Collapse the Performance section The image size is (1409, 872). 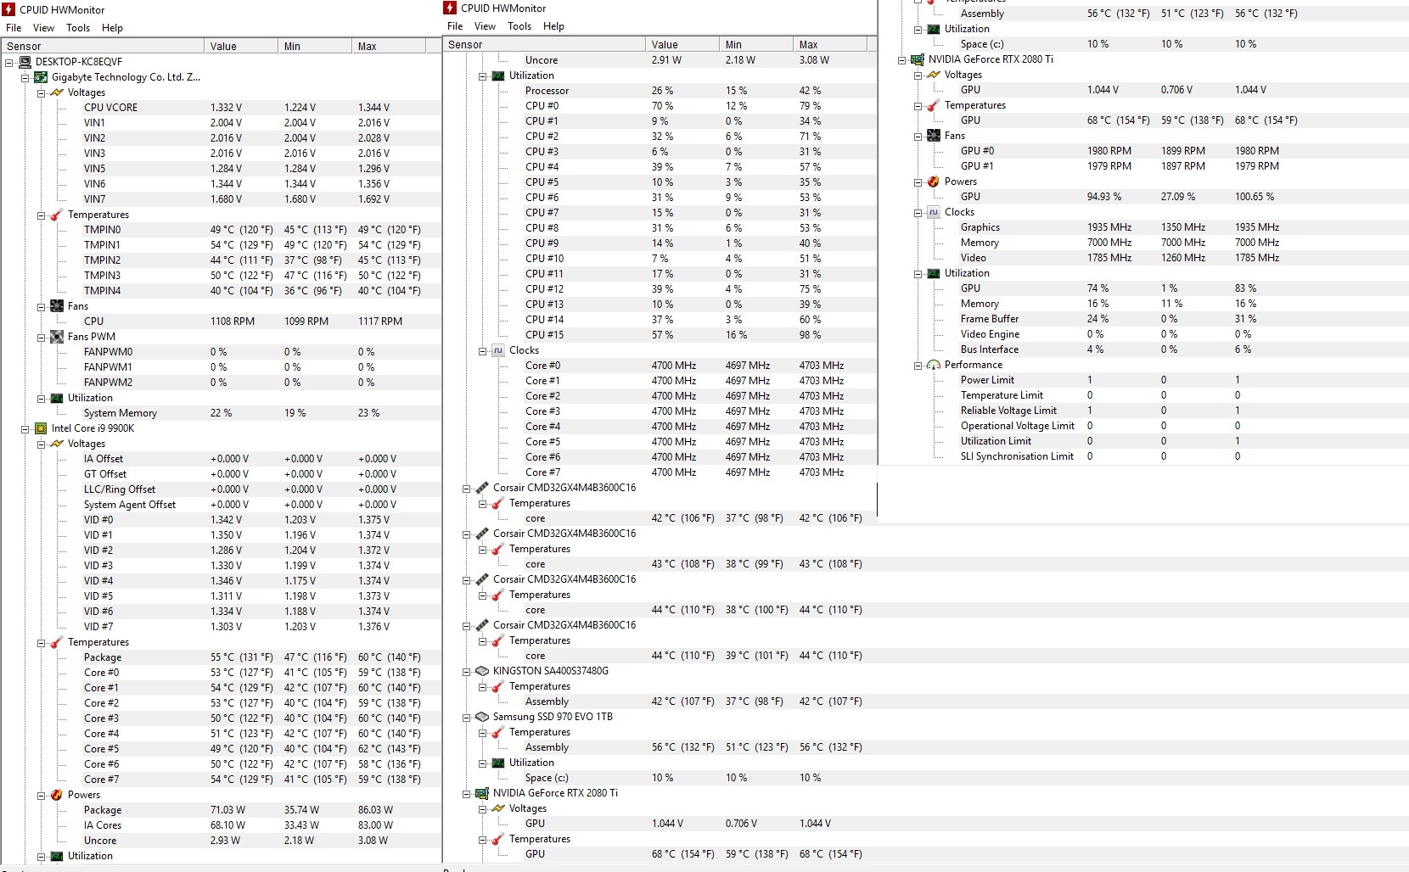(x=918, y=365)
